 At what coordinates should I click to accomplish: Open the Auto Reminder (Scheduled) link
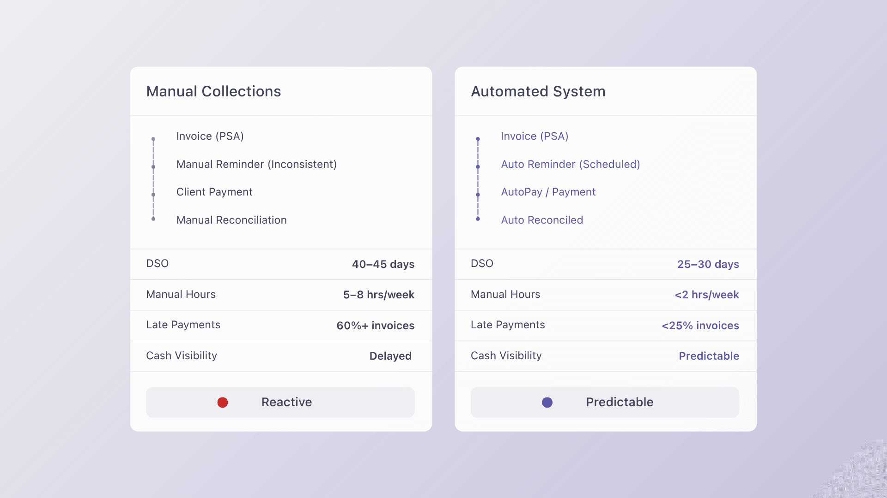pyautogui.click(x=570, y=165)
